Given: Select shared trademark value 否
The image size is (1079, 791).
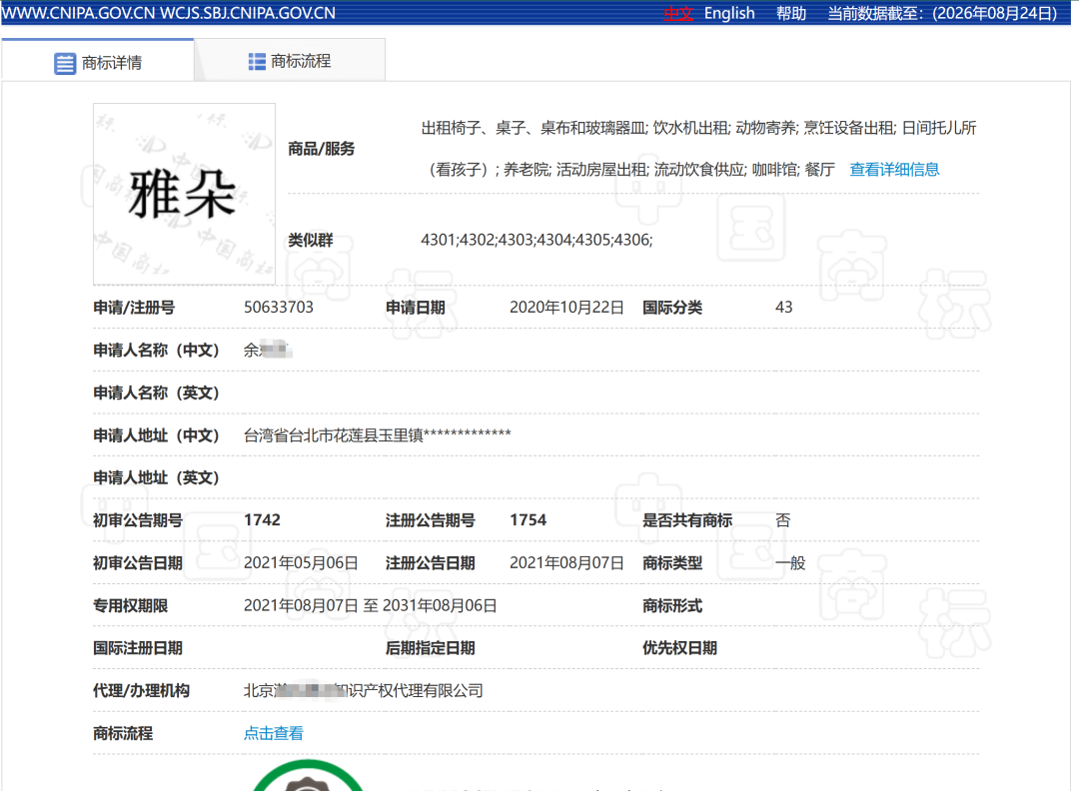Looking at the screenshot, I should coord(783,520).
